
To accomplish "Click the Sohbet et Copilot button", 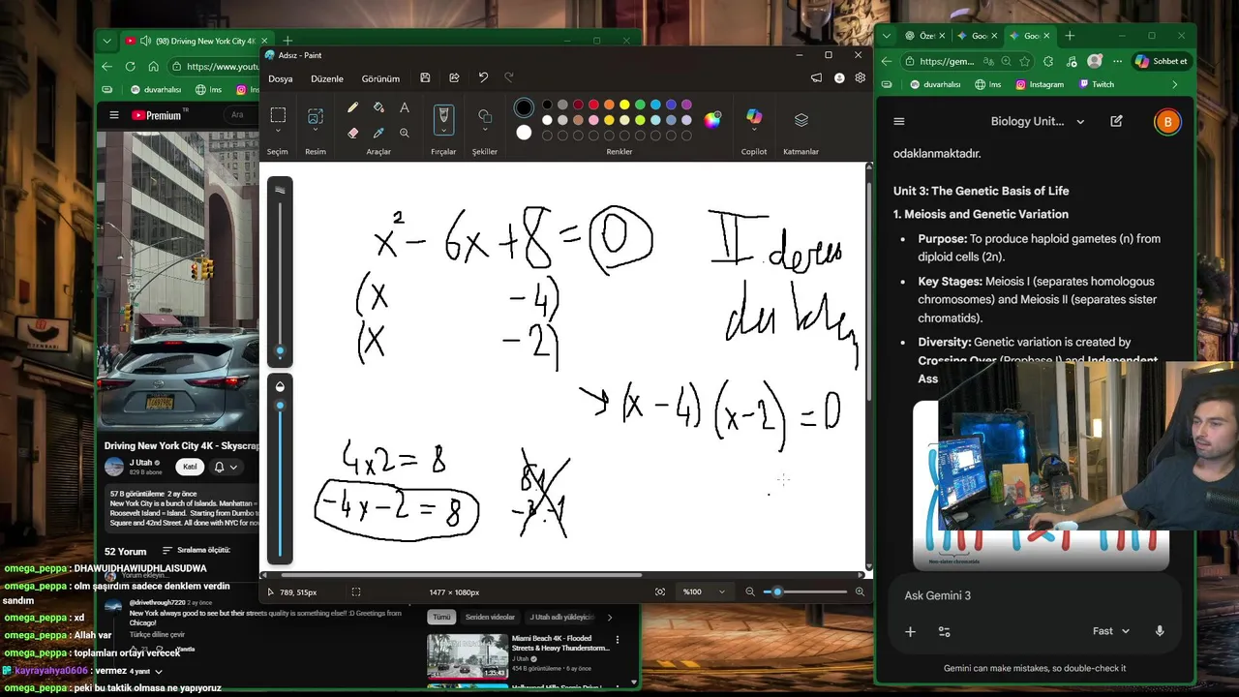I will (1161, 61).
